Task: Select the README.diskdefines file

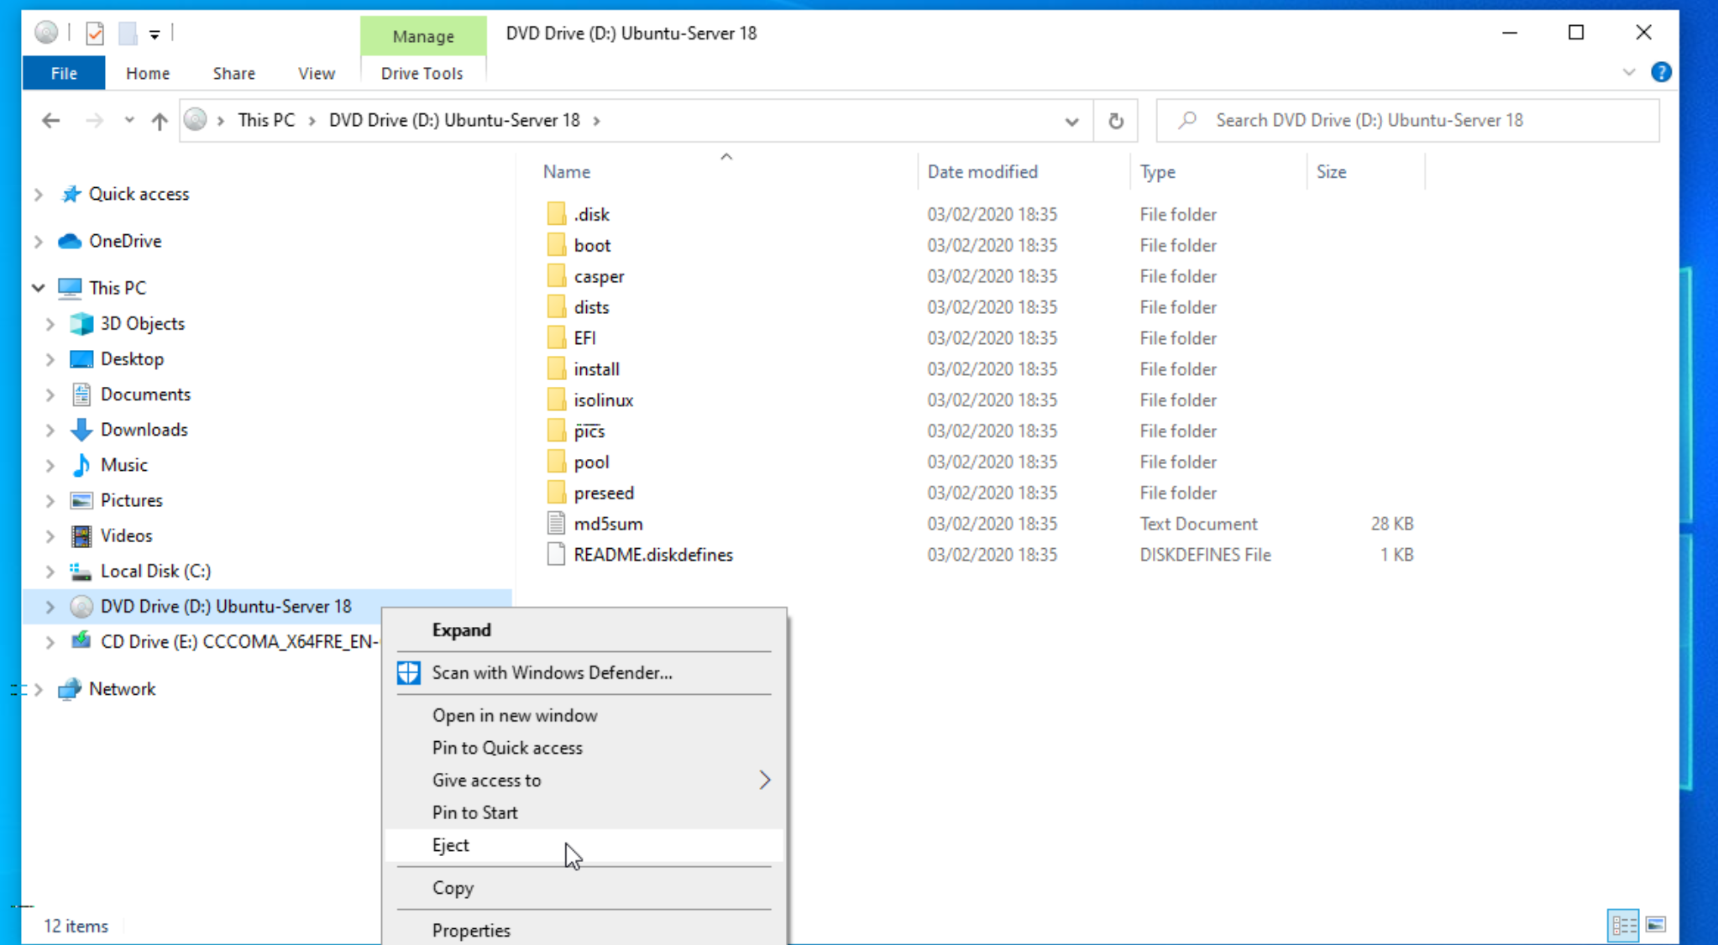Action: point(652,555)
